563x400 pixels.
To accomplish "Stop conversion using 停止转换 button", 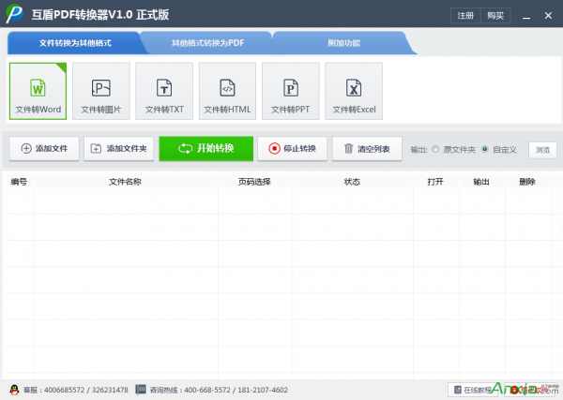I will 292,148.
